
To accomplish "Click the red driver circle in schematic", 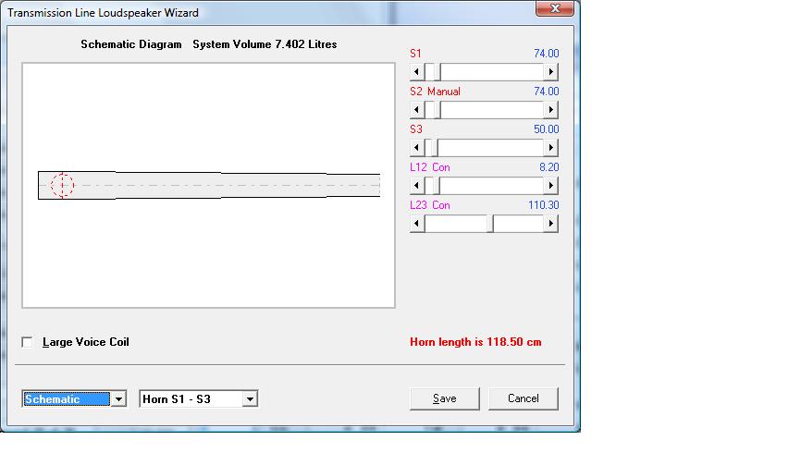I will 62,185.
